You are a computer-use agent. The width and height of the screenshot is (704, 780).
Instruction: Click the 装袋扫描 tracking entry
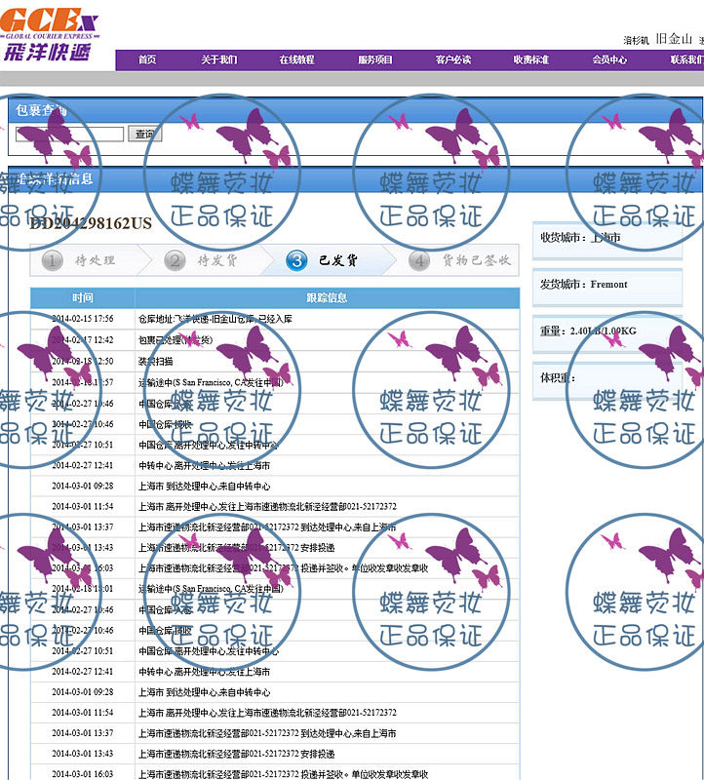pyautogui.click(x=155, y=361)
